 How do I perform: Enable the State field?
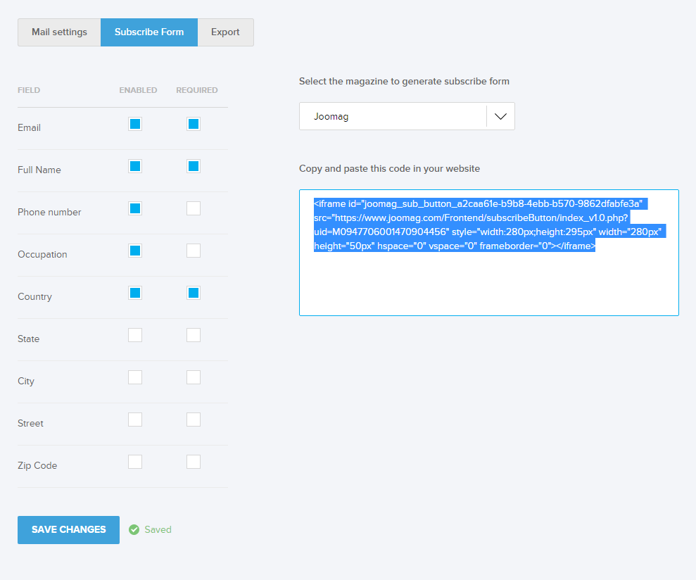pyautogui.click(x=135, y=335)
